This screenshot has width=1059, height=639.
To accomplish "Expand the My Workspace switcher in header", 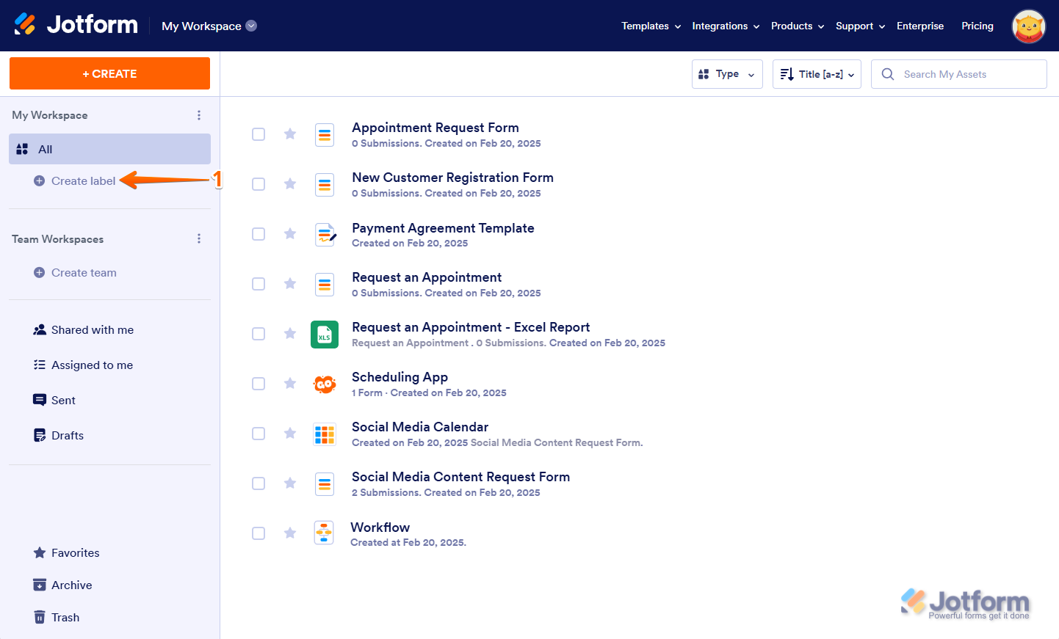I will click(x=209, y=26).
